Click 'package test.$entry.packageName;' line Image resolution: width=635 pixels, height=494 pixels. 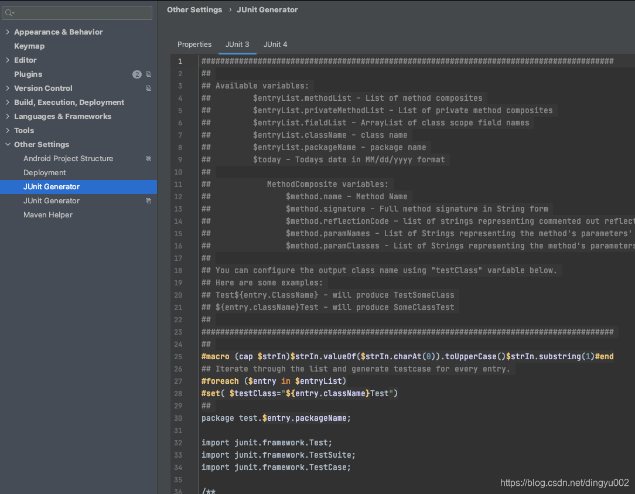tap(276, 418)
